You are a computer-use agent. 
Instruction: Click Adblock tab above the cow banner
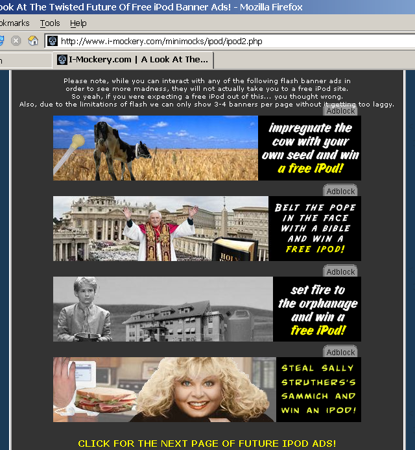tap(340, 110)
